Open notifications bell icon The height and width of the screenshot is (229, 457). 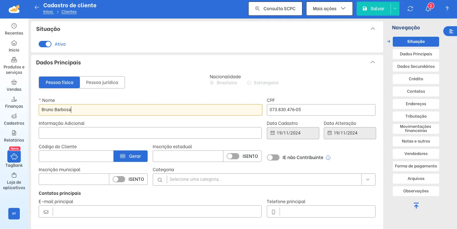(428, 9)
